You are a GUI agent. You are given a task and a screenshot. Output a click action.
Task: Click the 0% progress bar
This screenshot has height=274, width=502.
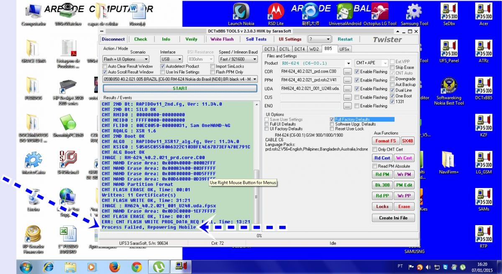click(259, 236)
